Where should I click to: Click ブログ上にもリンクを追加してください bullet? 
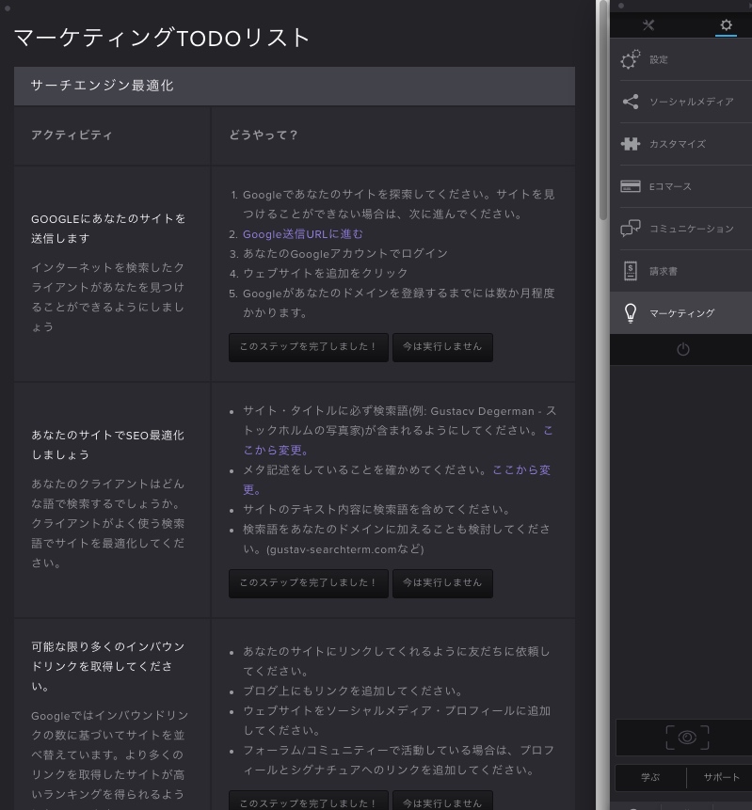click(x=353, y=691)
